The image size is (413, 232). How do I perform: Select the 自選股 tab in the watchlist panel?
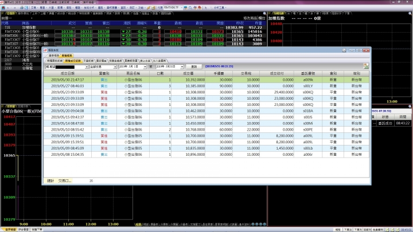[10, 13]
